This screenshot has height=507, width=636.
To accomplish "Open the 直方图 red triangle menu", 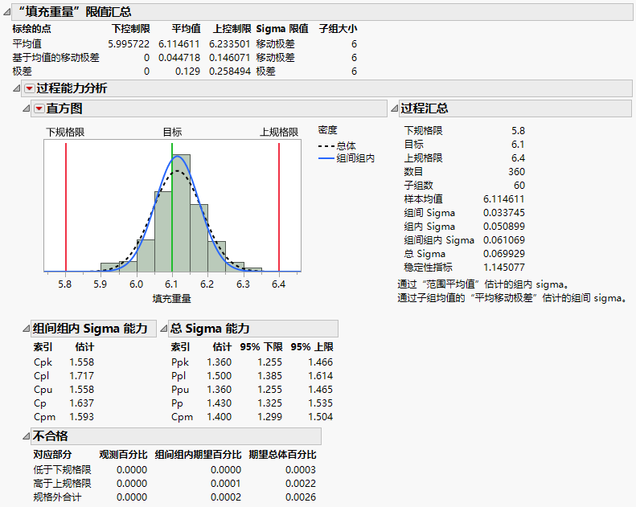I will 38,108.
